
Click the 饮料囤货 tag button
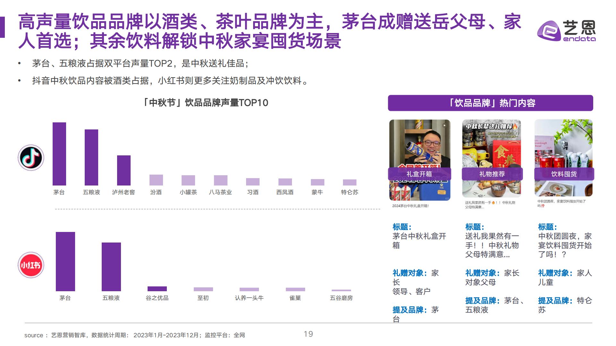coord(564,174)
